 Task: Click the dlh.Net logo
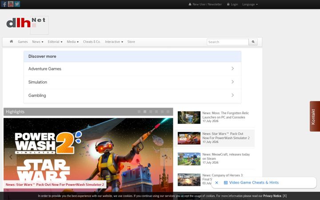coord(28,25)
